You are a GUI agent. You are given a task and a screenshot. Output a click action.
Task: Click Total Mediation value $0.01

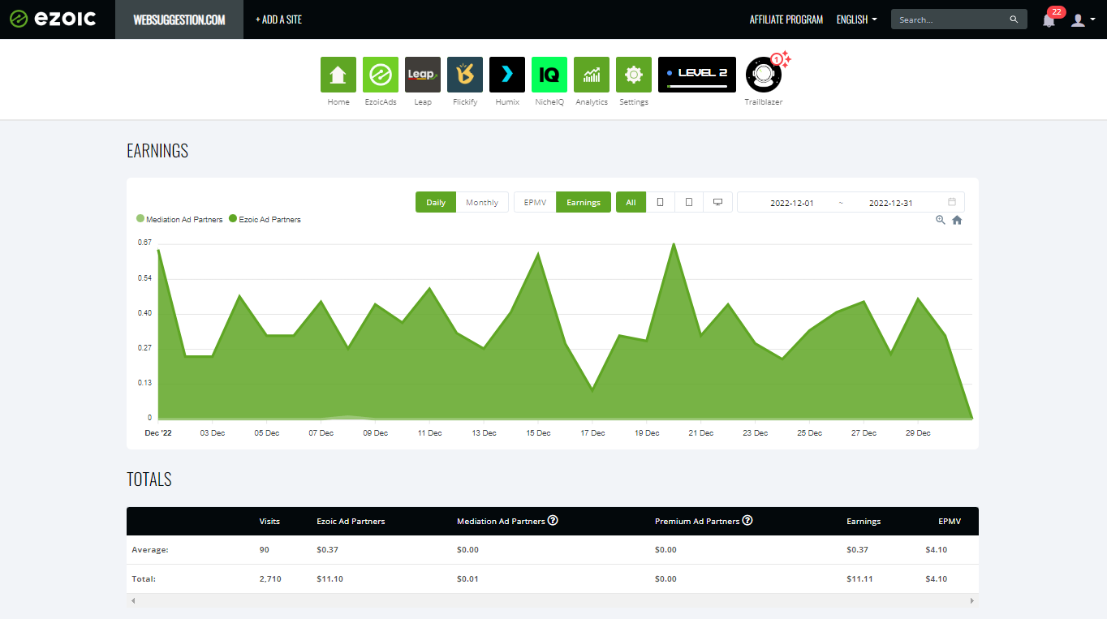(x=467, y=578)
